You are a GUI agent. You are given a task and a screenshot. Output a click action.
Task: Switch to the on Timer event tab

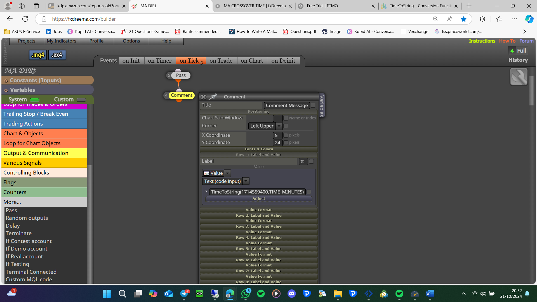click(x=160, y=61)
